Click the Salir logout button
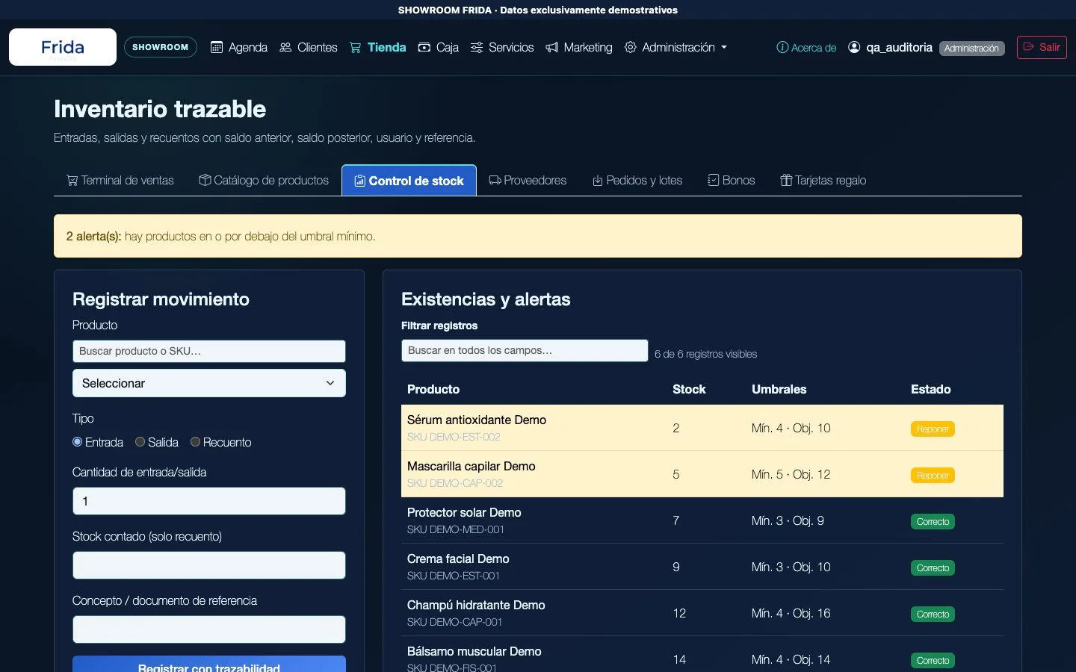The width and height of the screenshot is (1076, 672). 1042,47
